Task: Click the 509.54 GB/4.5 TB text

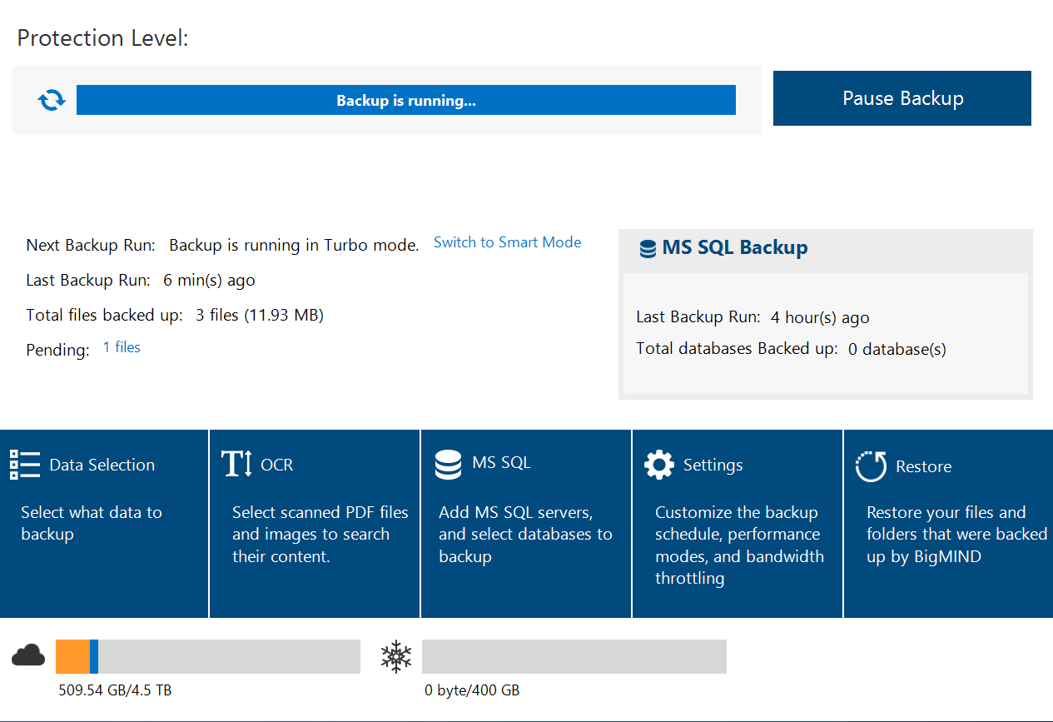Action: (x=115, y=690)
